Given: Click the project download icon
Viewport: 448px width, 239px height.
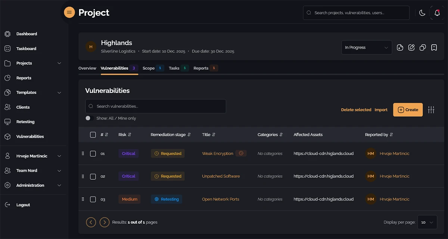Looking at the screenshot, I should click(400, 47).
